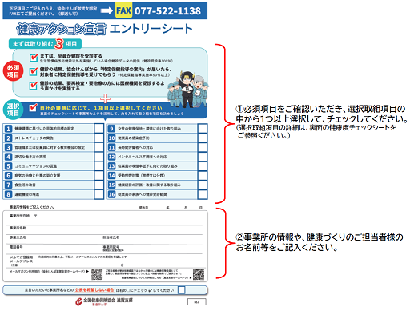
Task: Check the box for 従業員の感染症予防
Action: coord(203,138)
